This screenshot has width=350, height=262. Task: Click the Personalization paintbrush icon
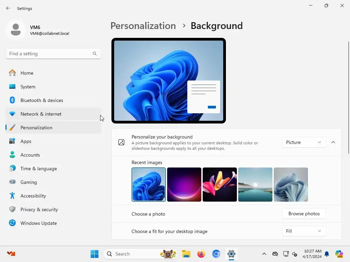click(12, 128)
